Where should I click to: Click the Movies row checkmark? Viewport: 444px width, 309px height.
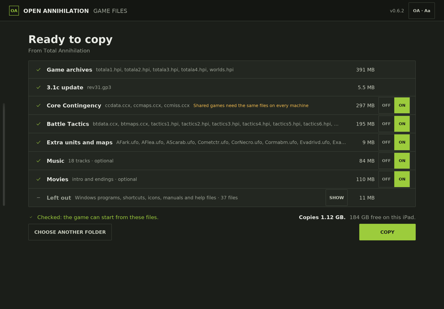pyautogui.click(x=38, y=179)
